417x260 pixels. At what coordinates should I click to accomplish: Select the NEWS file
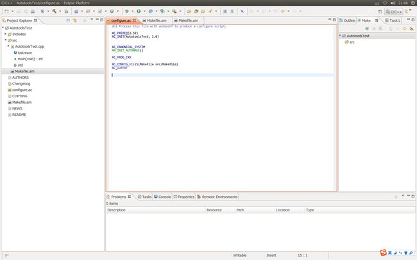pyautogui.click(x=17, y=108)
